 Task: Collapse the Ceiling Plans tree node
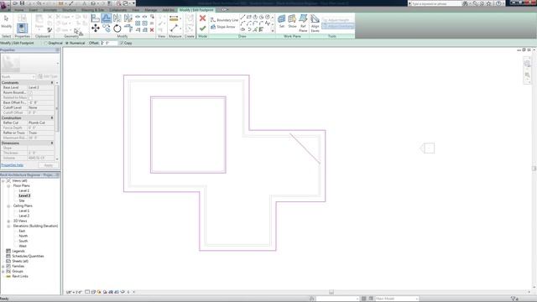[8, 206]
